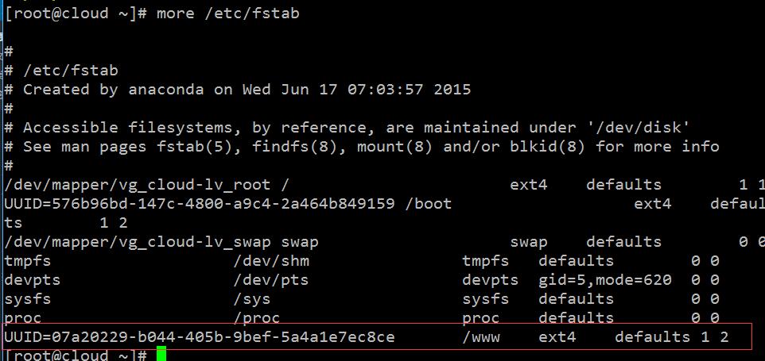Click the 'more /etc/fstab' command text

228,13
